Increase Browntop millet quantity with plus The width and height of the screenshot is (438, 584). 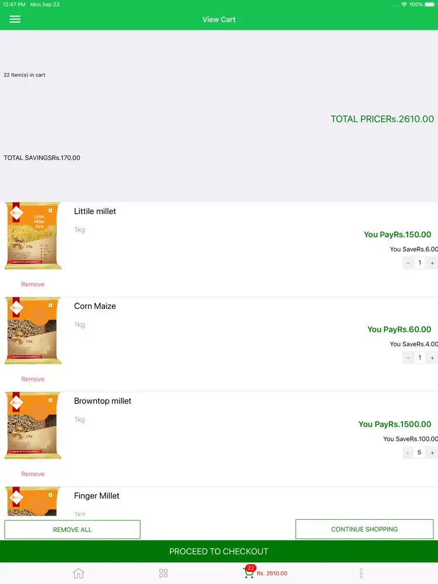tap(432, 453)
